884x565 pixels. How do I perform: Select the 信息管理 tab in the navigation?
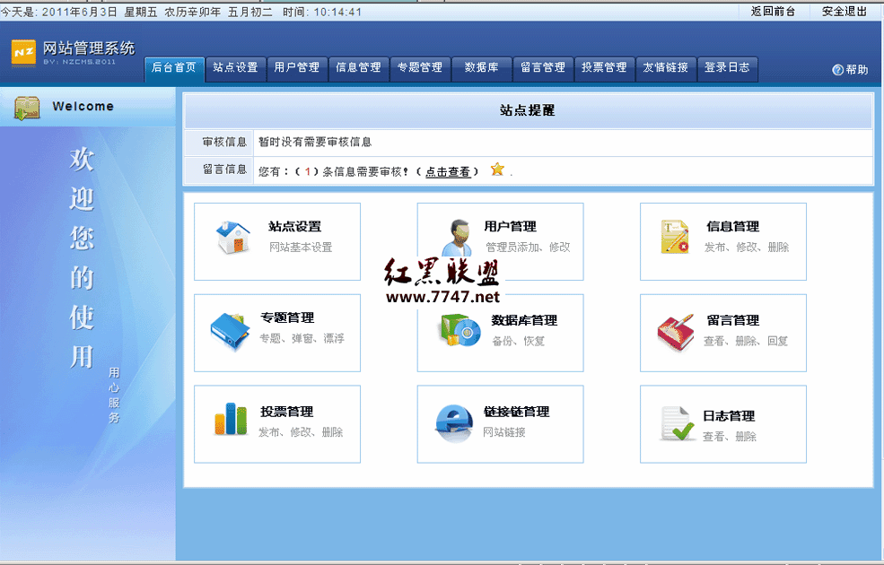click(x=359, y=68)
